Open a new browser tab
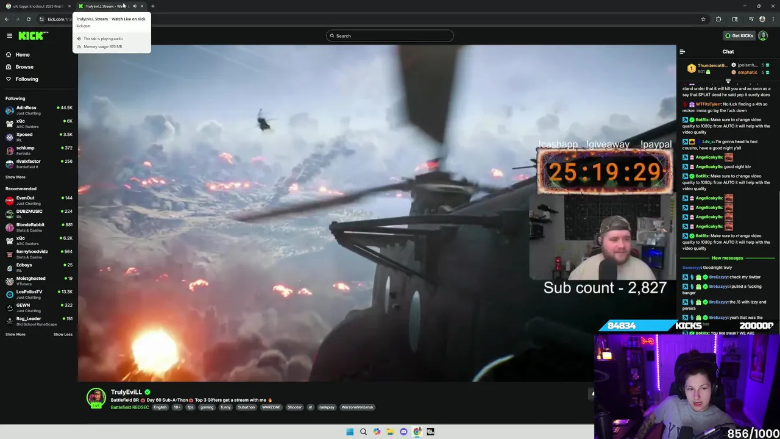780x439 pixels. coord(153,6)
